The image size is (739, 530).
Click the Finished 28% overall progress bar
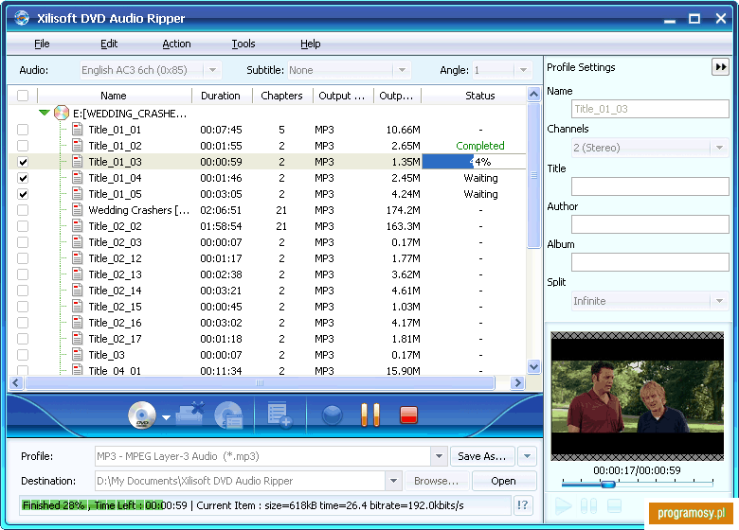pyautogui.click(x=265, y=505)
